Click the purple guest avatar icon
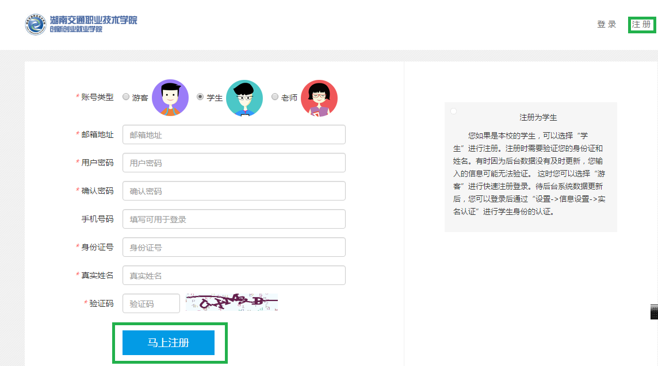The image size is (658, 366). tap(170, 98)
